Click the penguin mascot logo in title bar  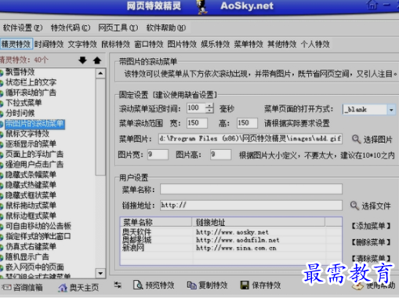[202, 6]
